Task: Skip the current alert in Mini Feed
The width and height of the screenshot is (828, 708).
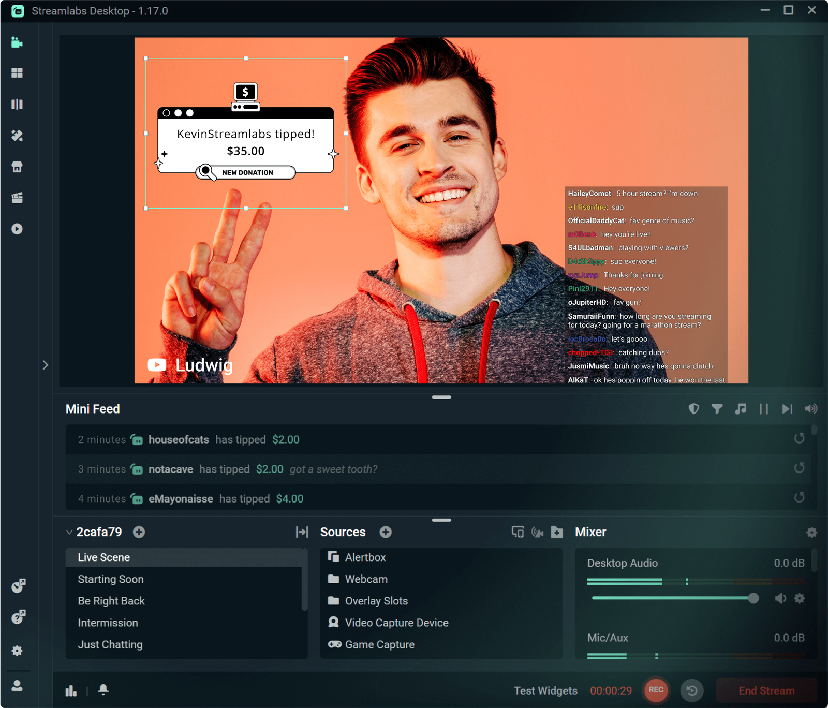Action: pyautogui.click(x=787, y=409)
